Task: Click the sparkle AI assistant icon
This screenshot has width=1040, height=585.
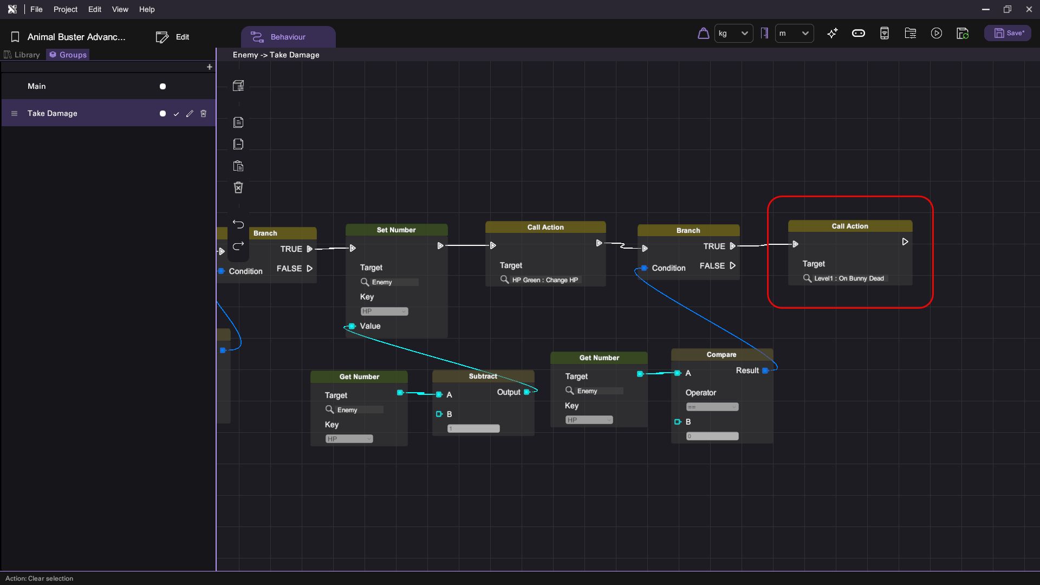Action: pyautogui.click(x=833, y=33)
